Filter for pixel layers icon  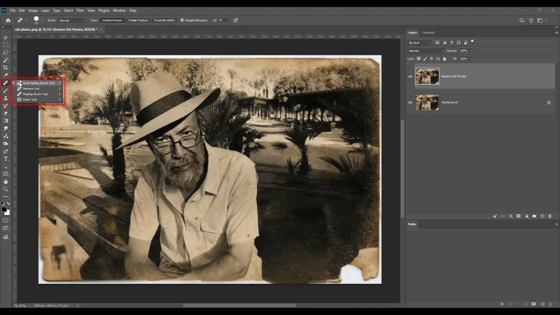(x=437, y=43)
